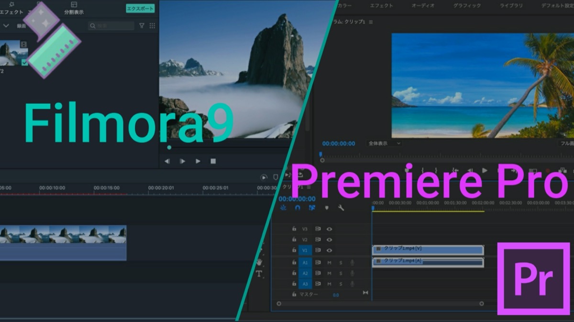Switch to ライブラリ workspace tab
This screenshot has width=574, height=322.
click(x=510, y=6)
